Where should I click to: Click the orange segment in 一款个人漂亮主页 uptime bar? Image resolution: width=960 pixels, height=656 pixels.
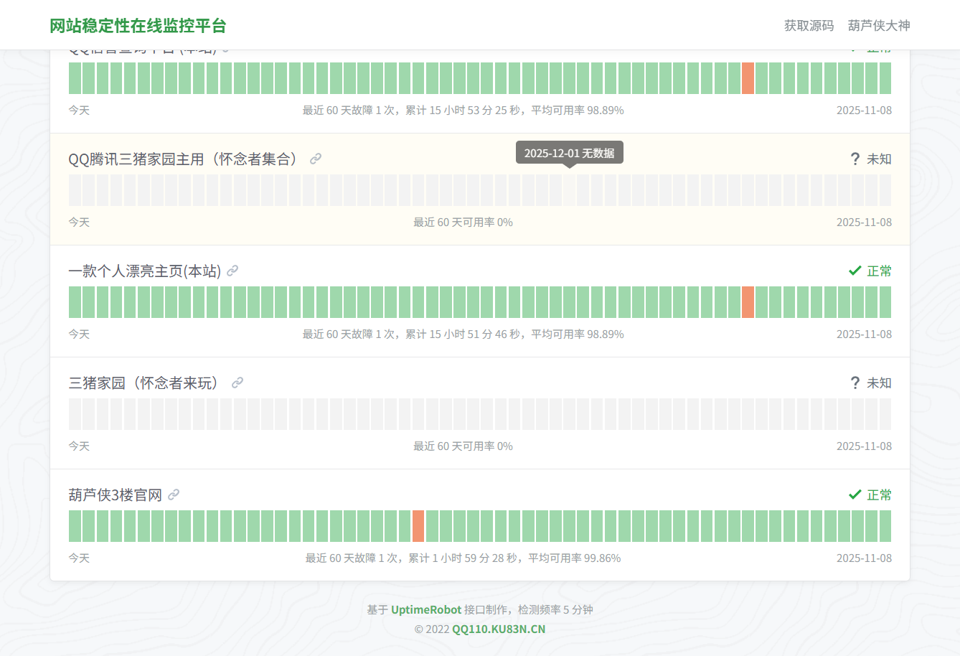pyautogui.click(x=748, y=302)
